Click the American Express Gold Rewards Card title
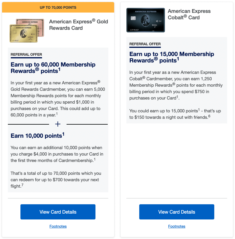The height and width of the screenshot is (239, 235). (x=79, y=25)
